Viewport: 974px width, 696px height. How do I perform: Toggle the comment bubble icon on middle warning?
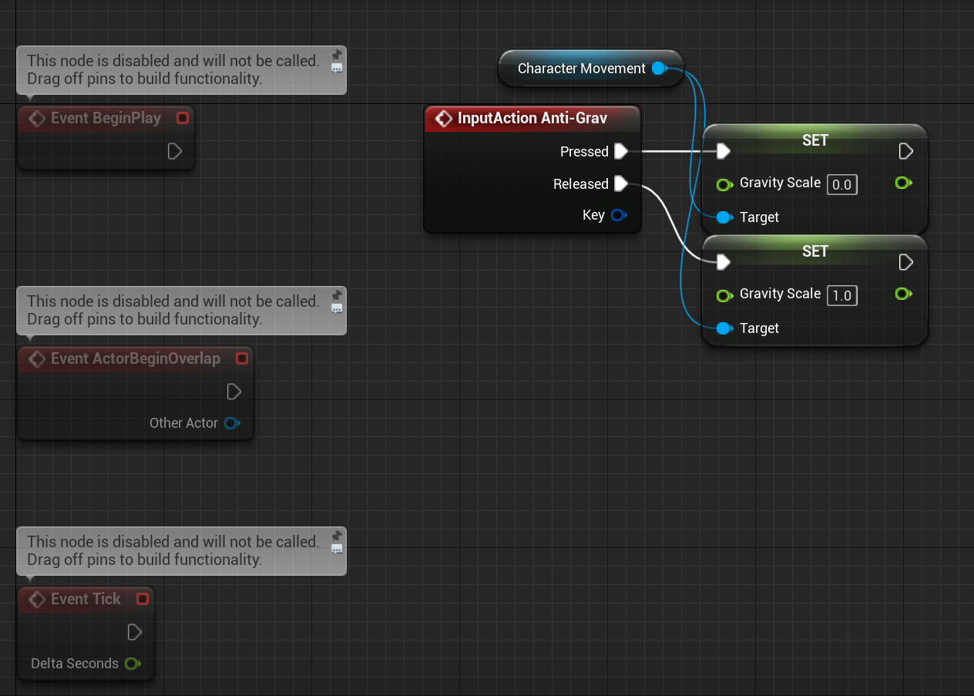point(335,308)
